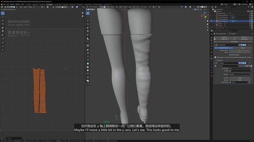Click the Open image button in UV editor
Image resolution: width=254 pixels, height=142 pixels.
(x=64, y=7)
